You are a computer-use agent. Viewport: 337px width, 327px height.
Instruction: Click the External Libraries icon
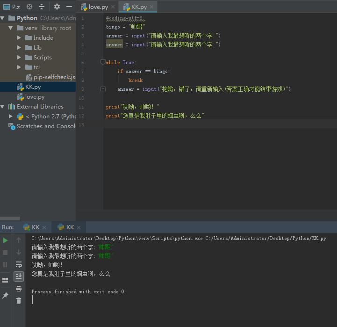tap(12, 107)
